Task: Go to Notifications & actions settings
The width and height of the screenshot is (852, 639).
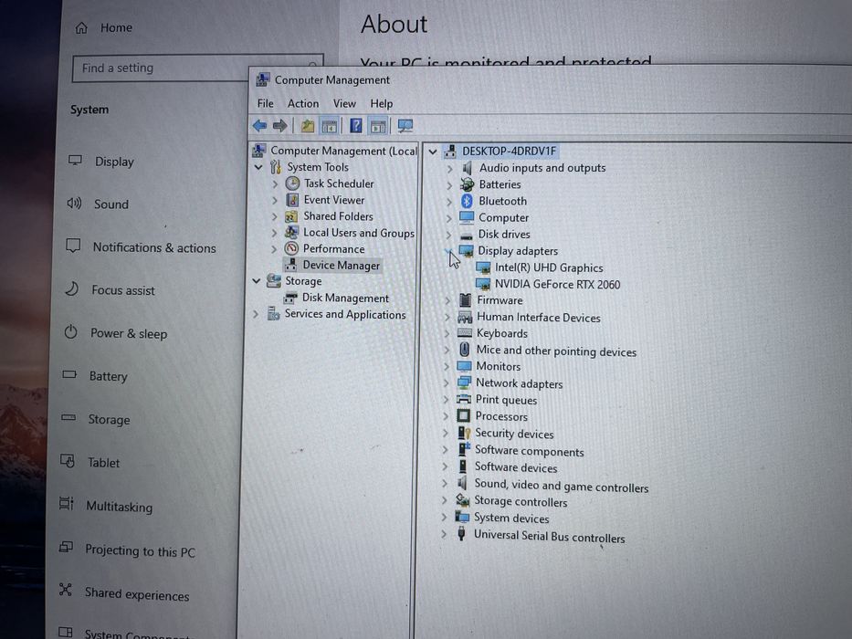Action: tap(154, 247)
